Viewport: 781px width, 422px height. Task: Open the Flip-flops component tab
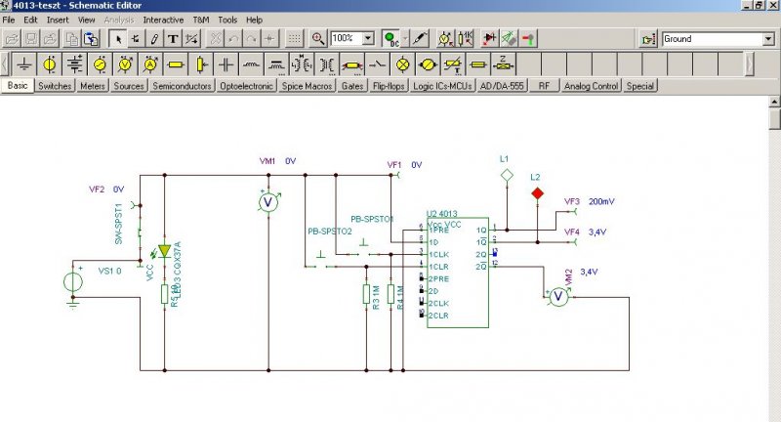[389, 86]
